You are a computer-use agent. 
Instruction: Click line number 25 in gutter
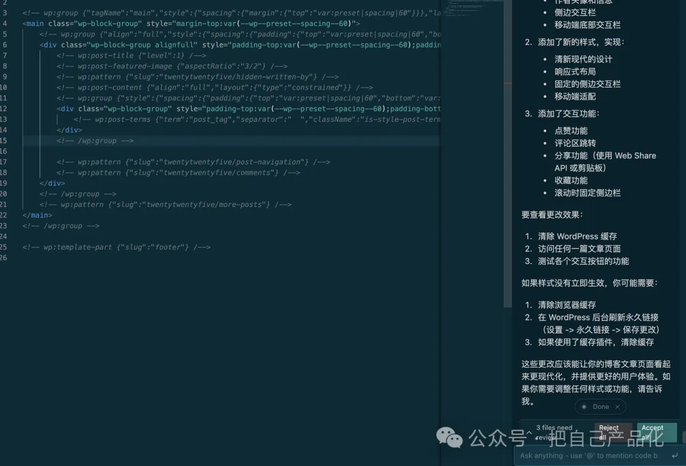click(x=4, y=247)
